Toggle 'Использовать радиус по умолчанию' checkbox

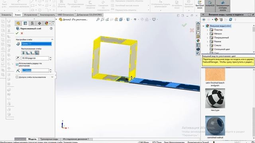click(17, 64)
